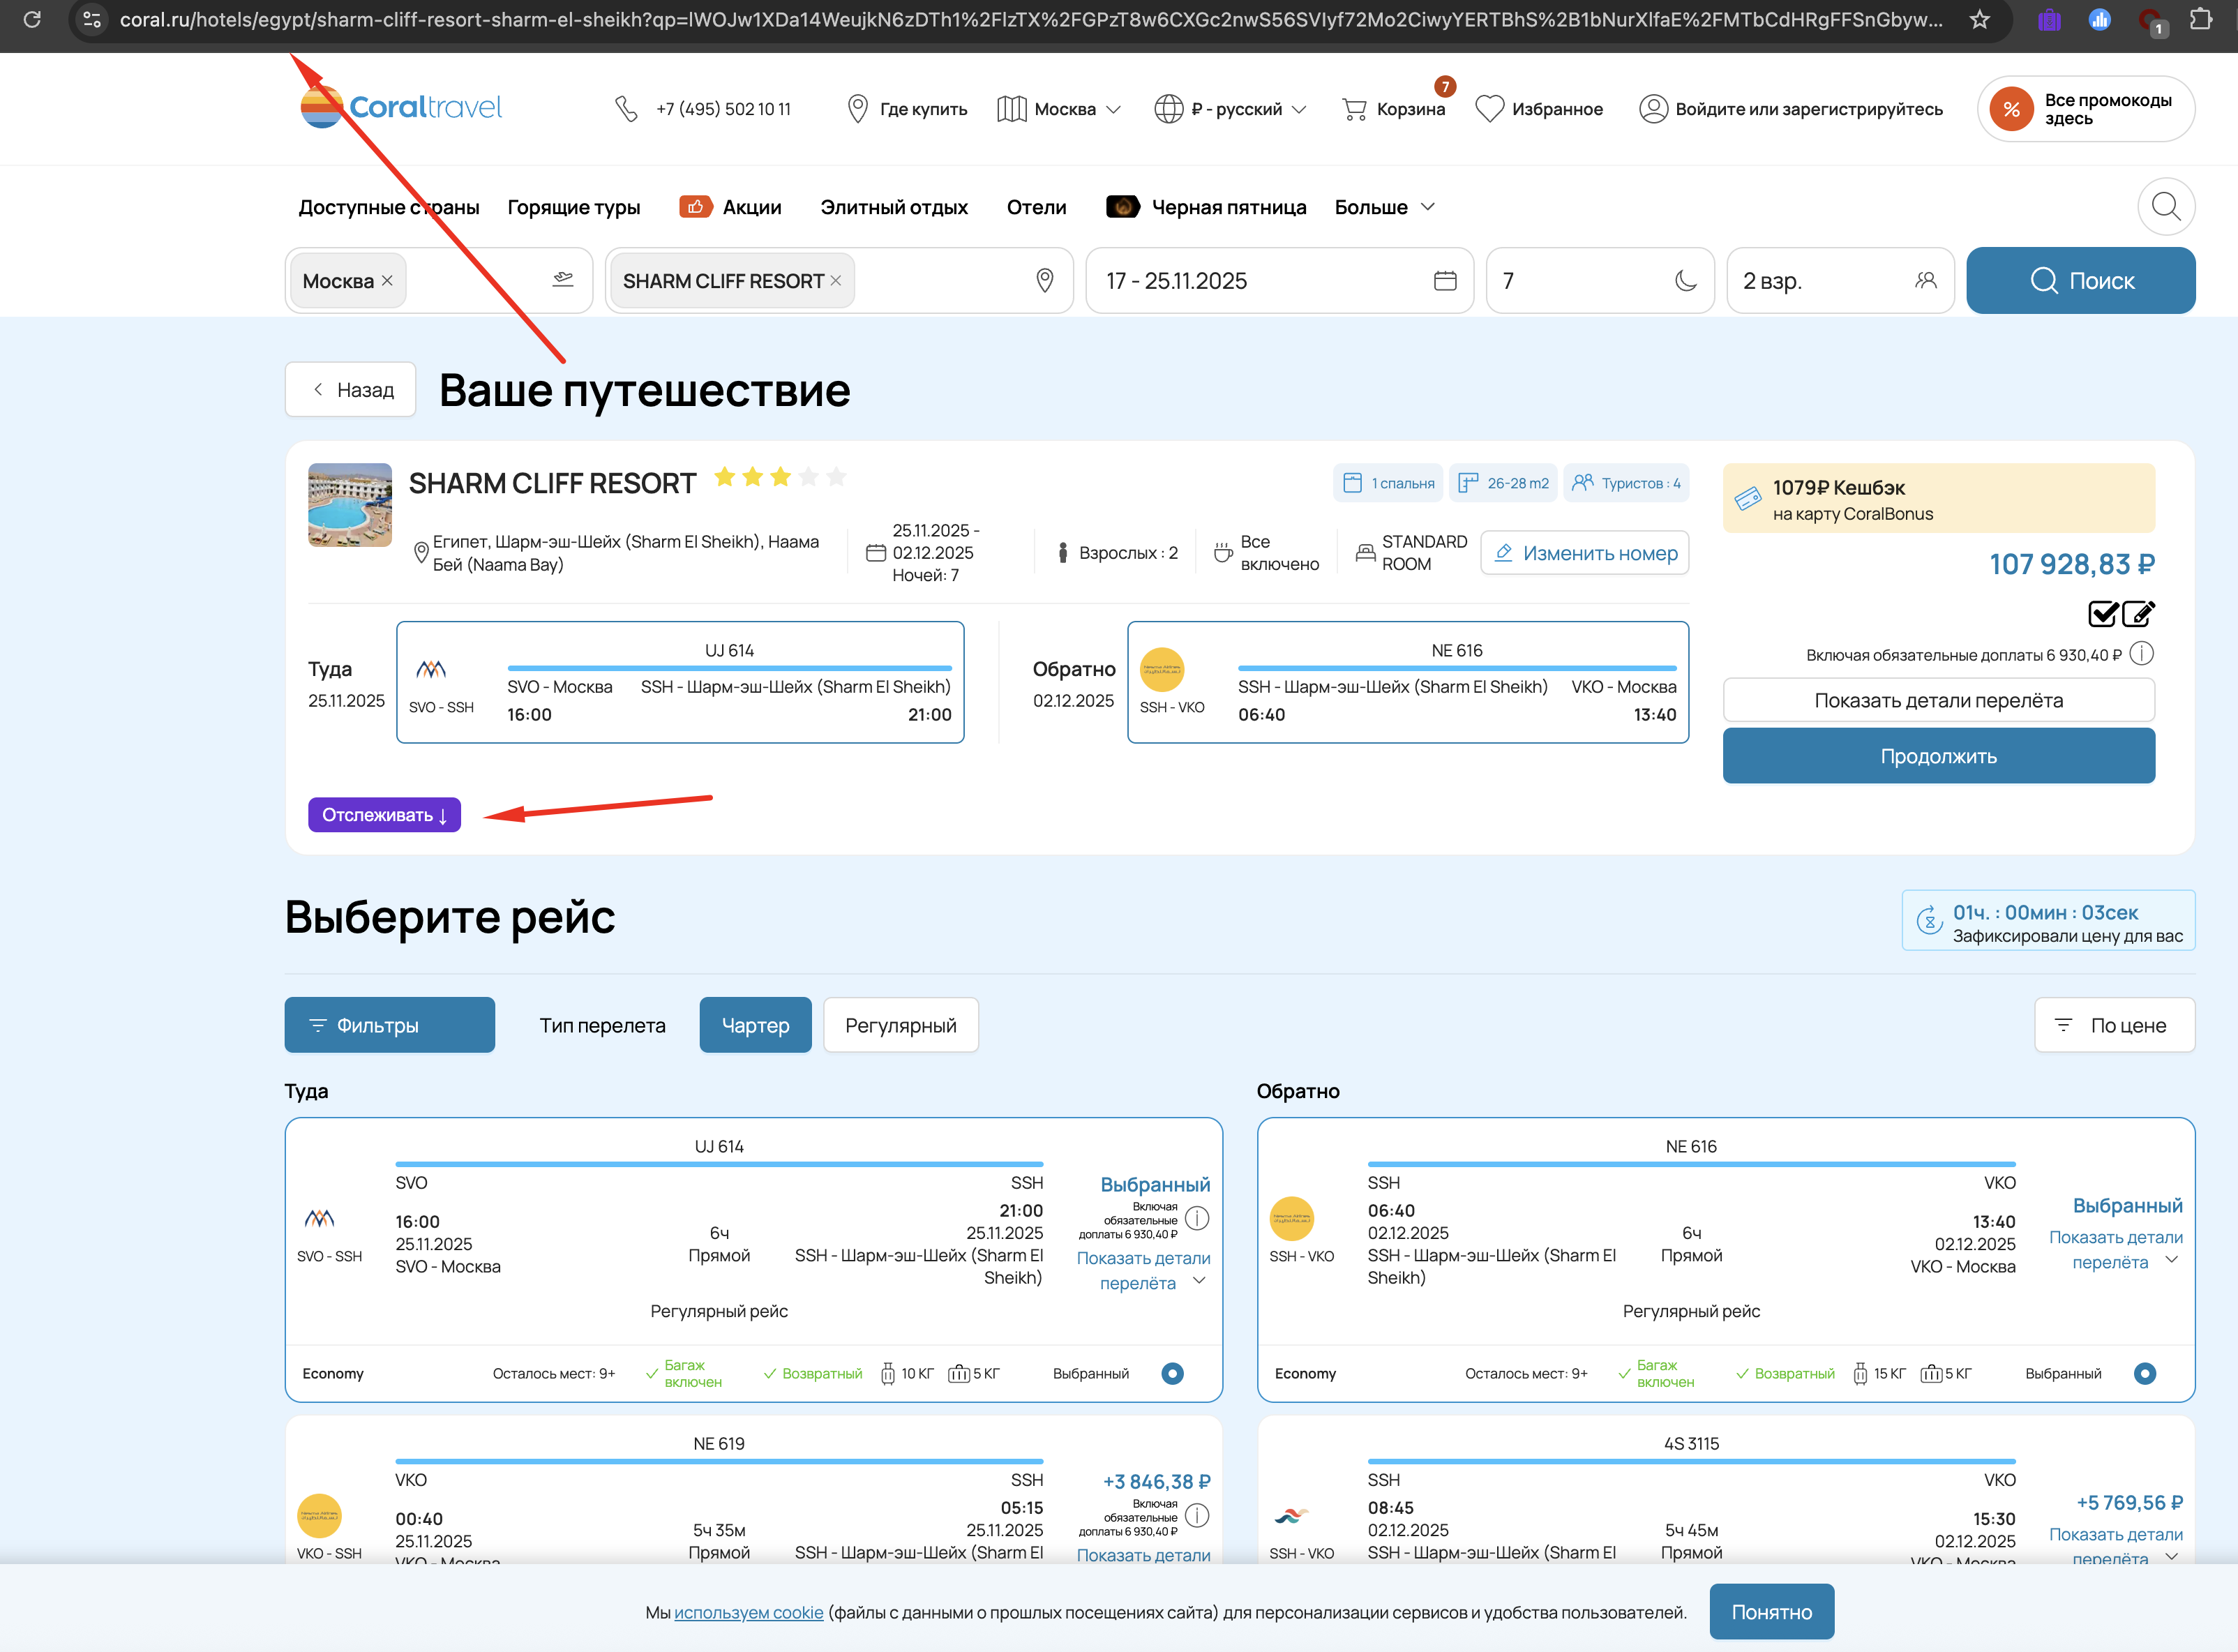The width and height of the screenshot is (2238, 1652).
Task: Remove Москва departure city tag
Action: coord(387,281)
